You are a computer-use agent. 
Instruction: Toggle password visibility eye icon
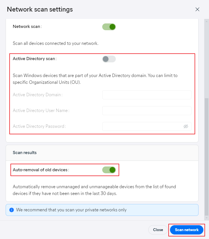[186, 126]
